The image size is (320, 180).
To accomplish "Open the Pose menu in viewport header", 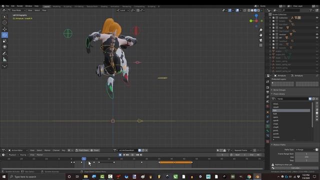I will (x=44, y=10).
